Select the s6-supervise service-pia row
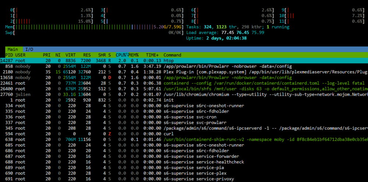 [x=184, y=167]
